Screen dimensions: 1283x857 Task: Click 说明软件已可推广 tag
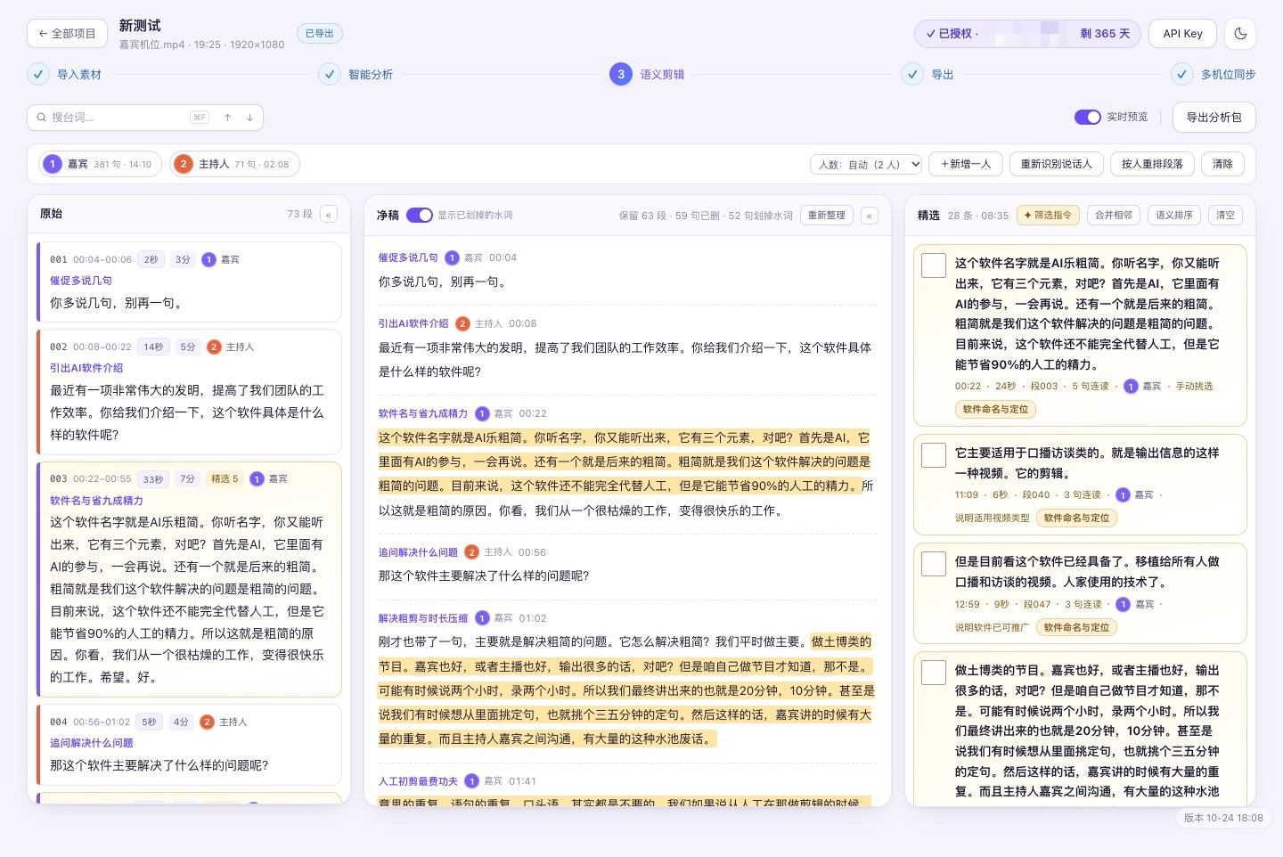pyautogui.click(x=992, y=627)
